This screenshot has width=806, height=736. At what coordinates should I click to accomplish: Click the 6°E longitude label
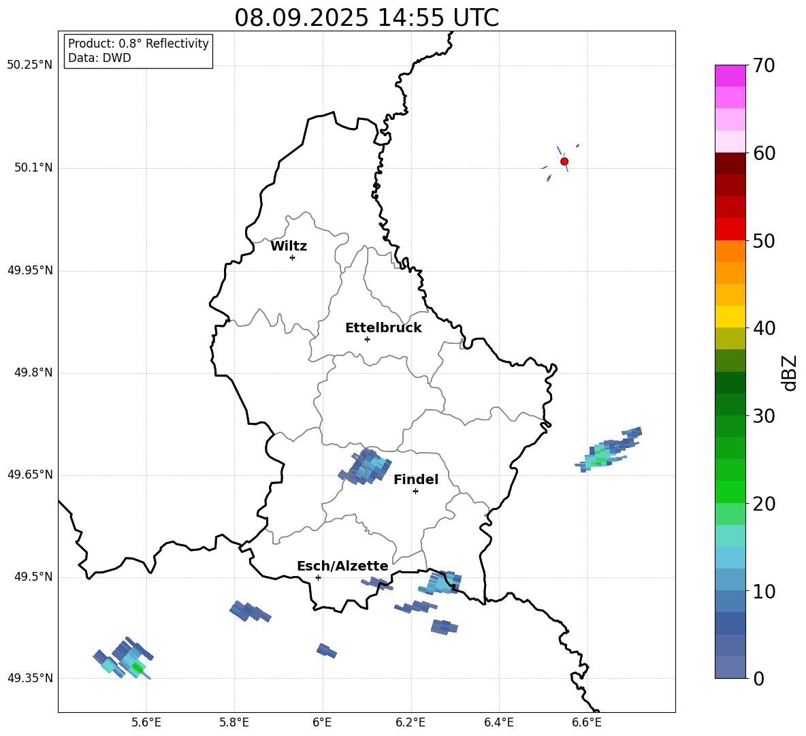tap(322, 723)
